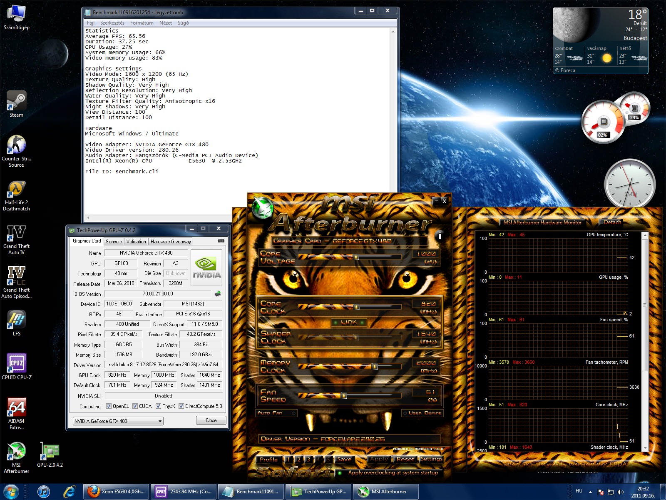The image size is (666, 500).
Task: Click the Core Clock slider handle
Action: 356,307
